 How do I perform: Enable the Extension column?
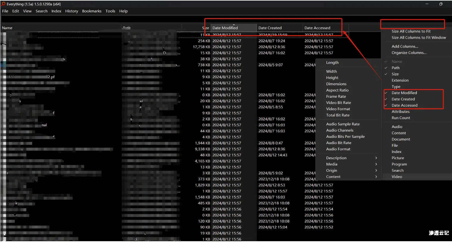(x=400, y=80)
